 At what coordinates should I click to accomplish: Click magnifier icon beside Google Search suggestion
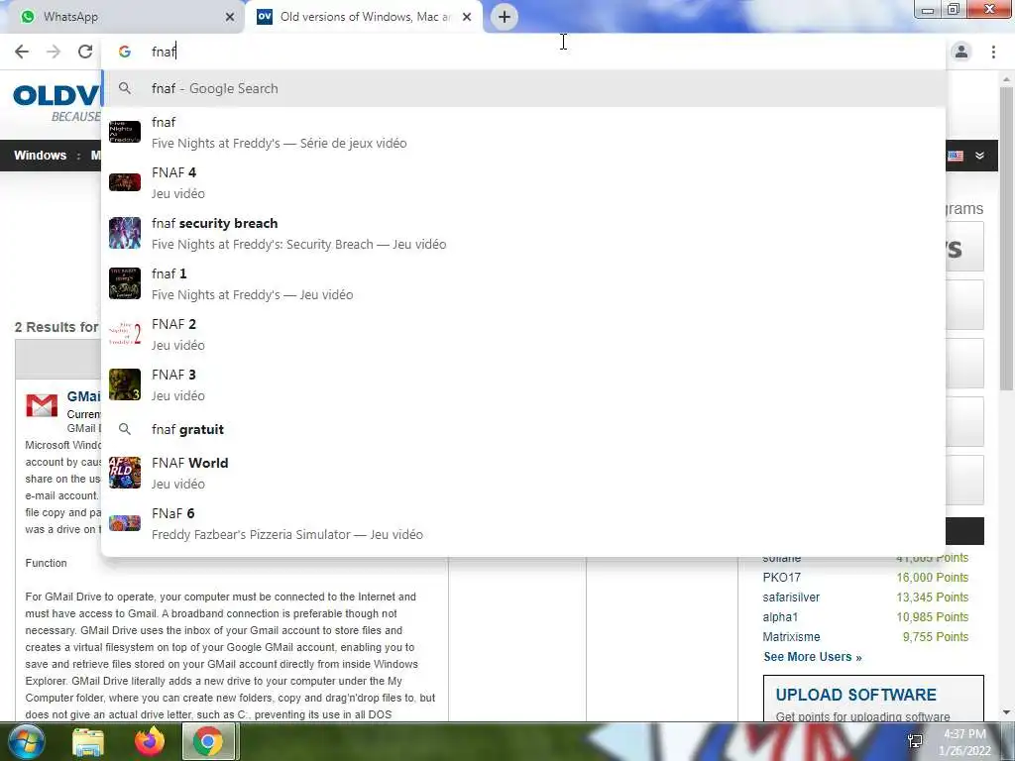click(x=125, y=88)
